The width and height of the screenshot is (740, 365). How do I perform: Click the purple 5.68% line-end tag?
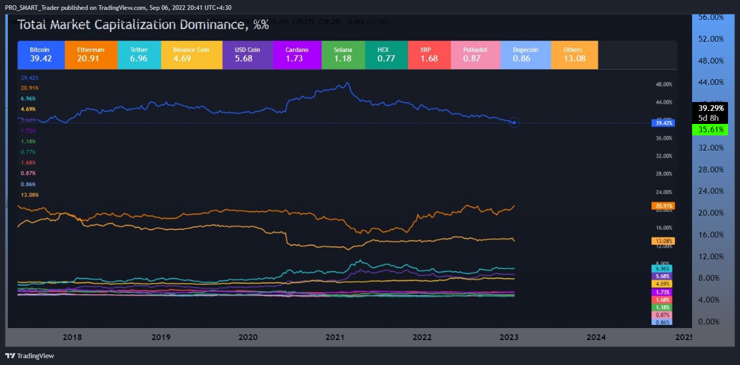[661, 276]
